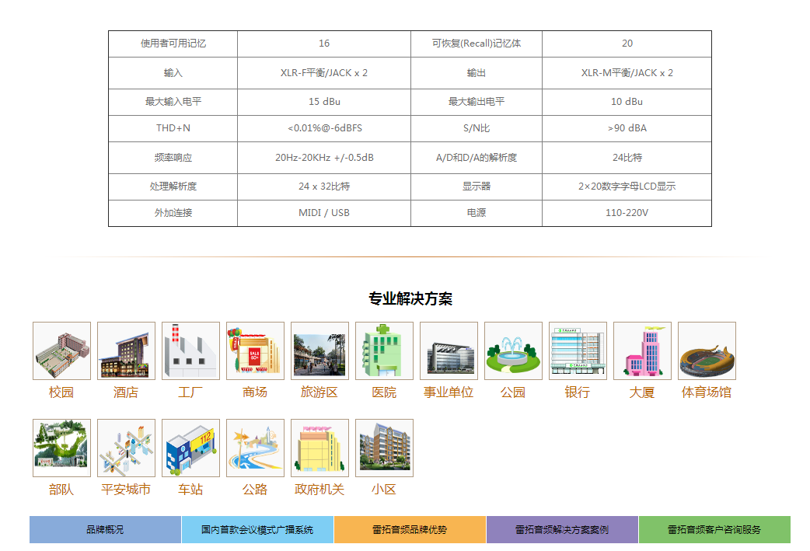
Task: Click the 商场 shopping mall icon
Action: point(255,350)
